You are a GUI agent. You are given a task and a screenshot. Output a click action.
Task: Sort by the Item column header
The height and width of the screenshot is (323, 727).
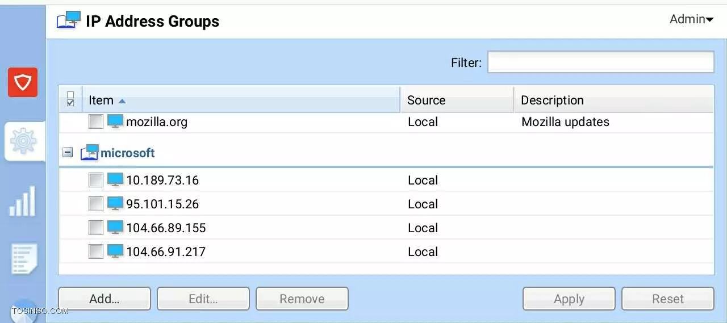coord(241,100)
